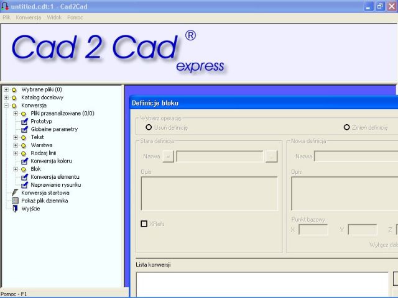Click the browse button after old Nazwa field

pyautogui.click(x=271, y=156)
